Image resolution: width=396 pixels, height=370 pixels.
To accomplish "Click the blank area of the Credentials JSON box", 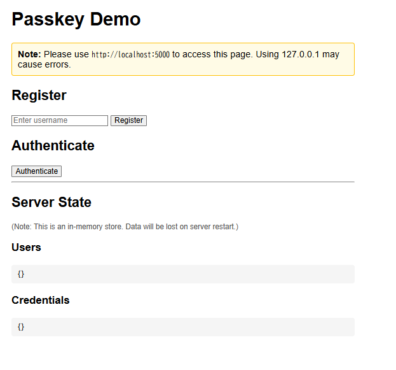I will 191,327.
